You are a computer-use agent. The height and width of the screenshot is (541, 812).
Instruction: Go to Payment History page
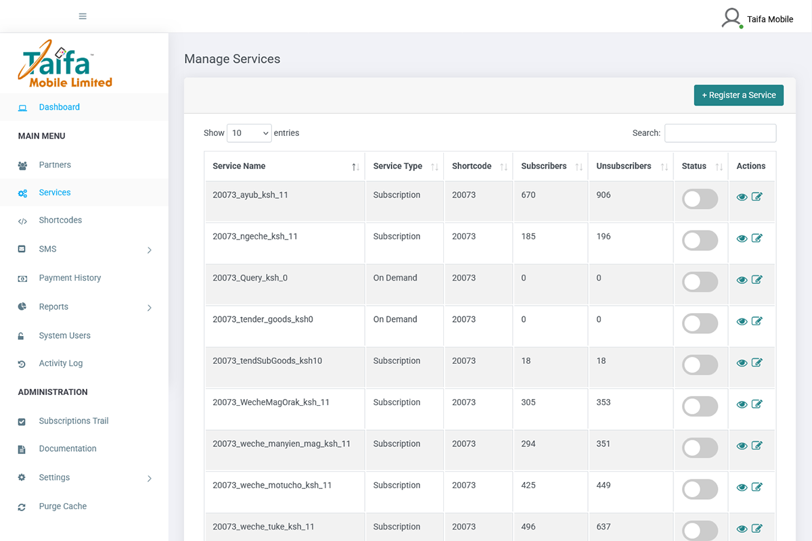click(70, 278)
